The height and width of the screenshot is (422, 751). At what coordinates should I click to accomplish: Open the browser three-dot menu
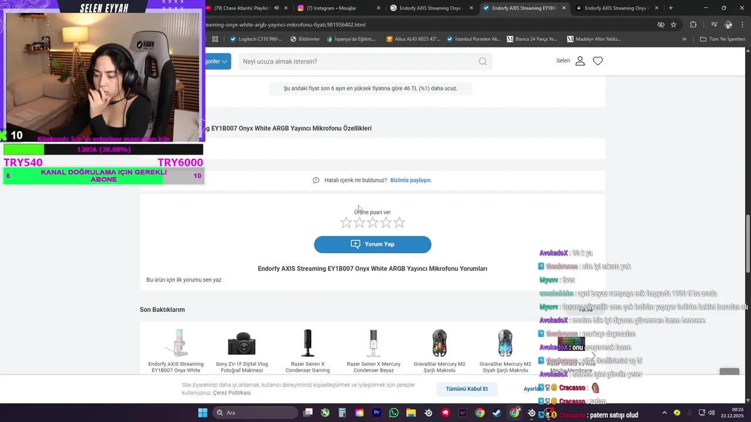743,25
